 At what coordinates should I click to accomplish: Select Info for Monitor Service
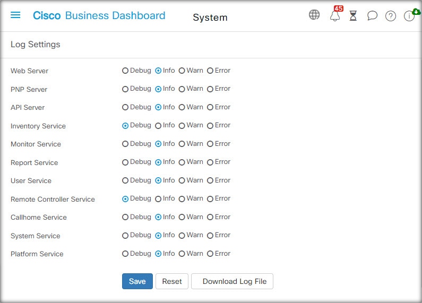tap(158, 144)
